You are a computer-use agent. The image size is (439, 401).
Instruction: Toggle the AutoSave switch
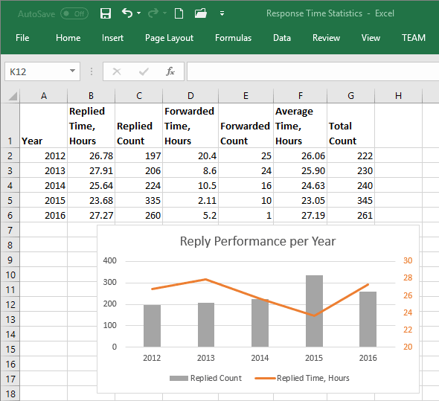tap(74, 13)
